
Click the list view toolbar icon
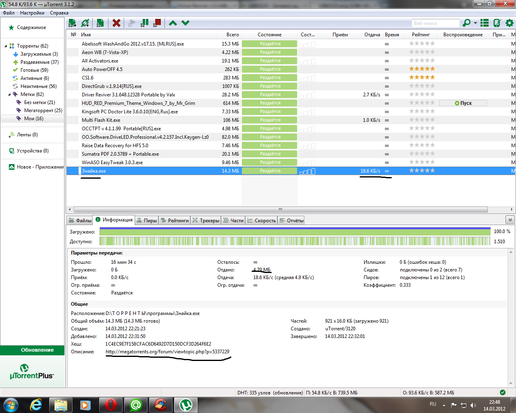click(x=485, y=23)
